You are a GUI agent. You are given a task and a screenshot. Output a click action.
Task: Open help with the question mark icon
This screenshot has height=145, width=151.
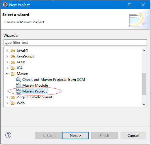(8, 135)
